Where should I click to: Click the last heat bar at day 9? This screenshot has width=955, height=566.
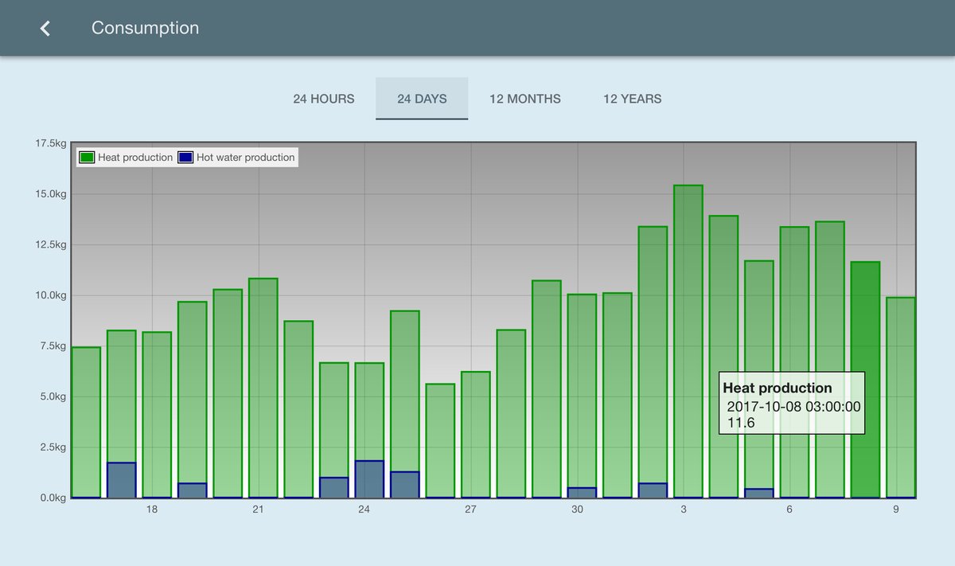900,398
